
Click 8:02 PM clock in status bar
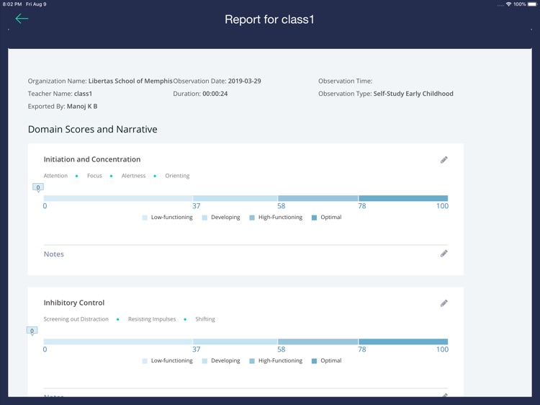[x=12, y=4]
